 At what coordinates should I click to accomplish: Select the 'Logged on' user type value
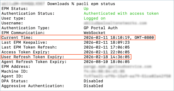click(95, 18)
